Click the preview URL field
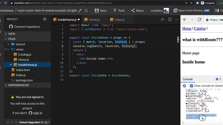Viewport: 223px width, 125px height. [x=214, y=20]
